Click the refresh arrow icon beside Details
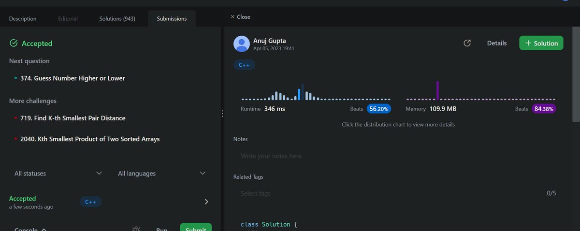Screen dimensions: 580x231 (467, 43)
